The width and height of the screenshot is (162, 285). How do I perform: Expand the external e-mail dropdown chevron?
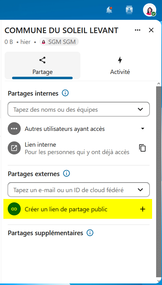140,190
